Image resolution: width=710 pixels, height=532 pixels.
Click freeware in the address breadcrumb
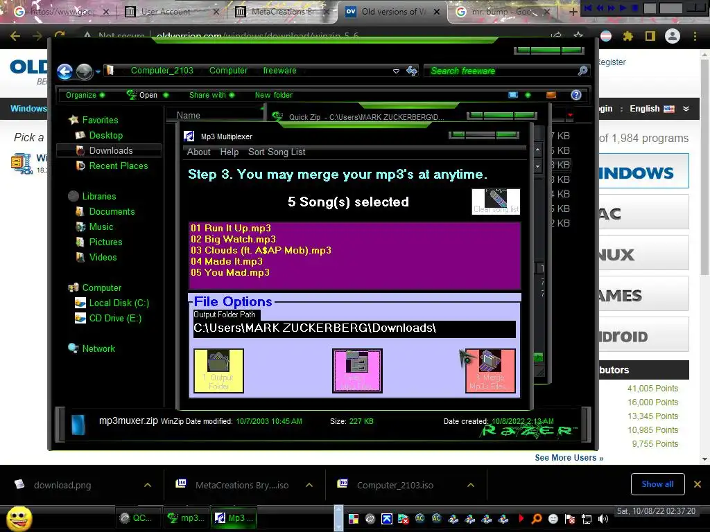(x=279, y=71)
